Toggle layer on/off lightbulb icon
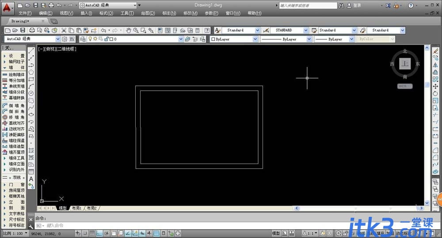 [x=90, y=39]
